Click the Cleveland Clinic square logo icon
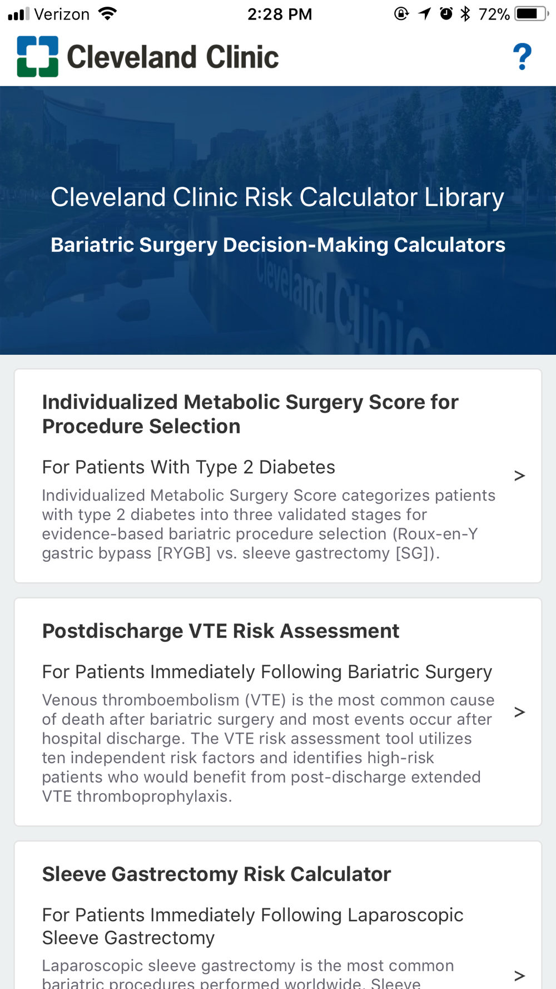The image size is (556, 989). pos(37,57)
